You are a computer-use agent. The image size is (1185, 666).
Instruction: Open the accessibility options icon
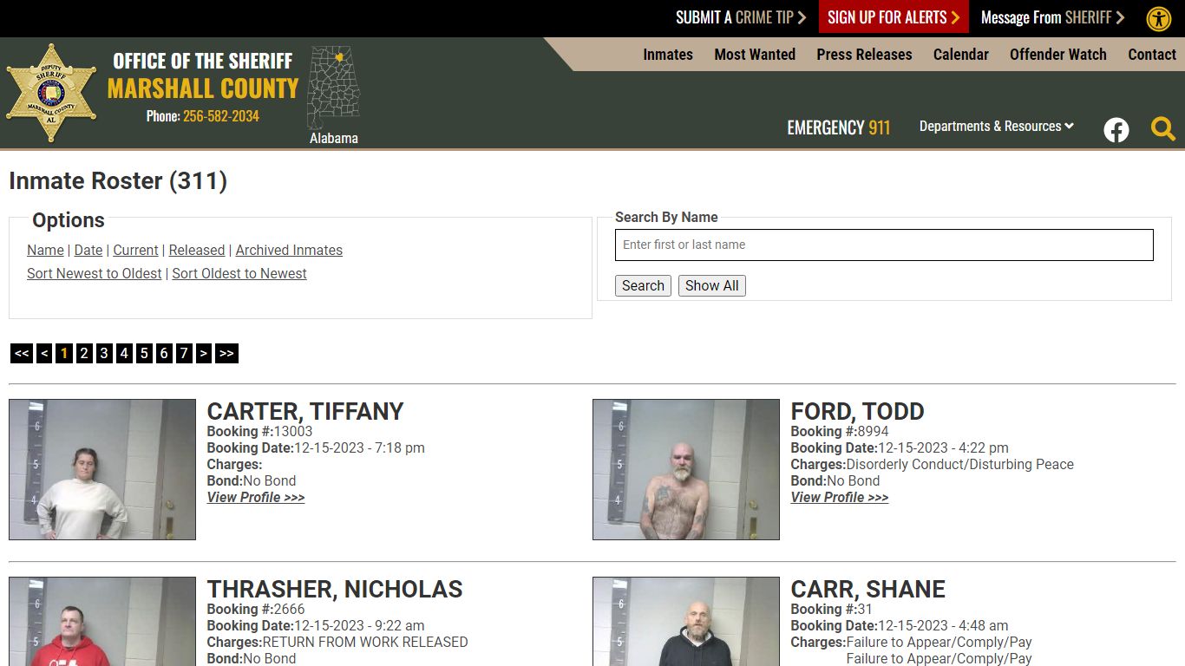[1159, 18]
